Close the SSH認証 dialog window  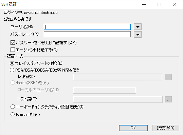(175, 4)
